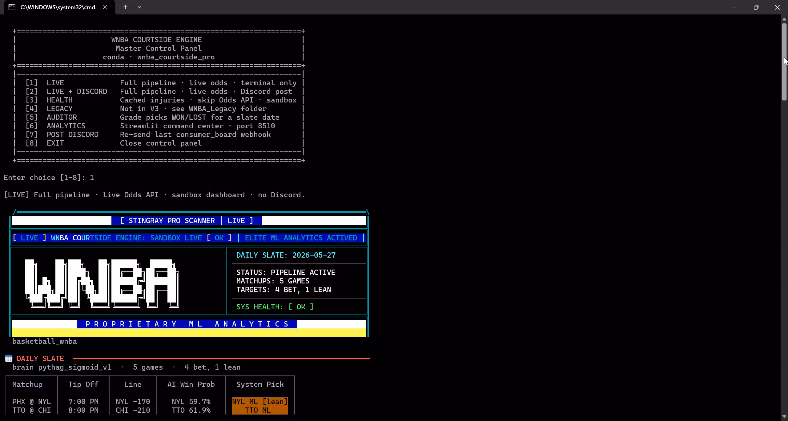Click TTO @ CHI matchup cell
The width and height of the screenshot is (788, 421).
coord(32,410)
